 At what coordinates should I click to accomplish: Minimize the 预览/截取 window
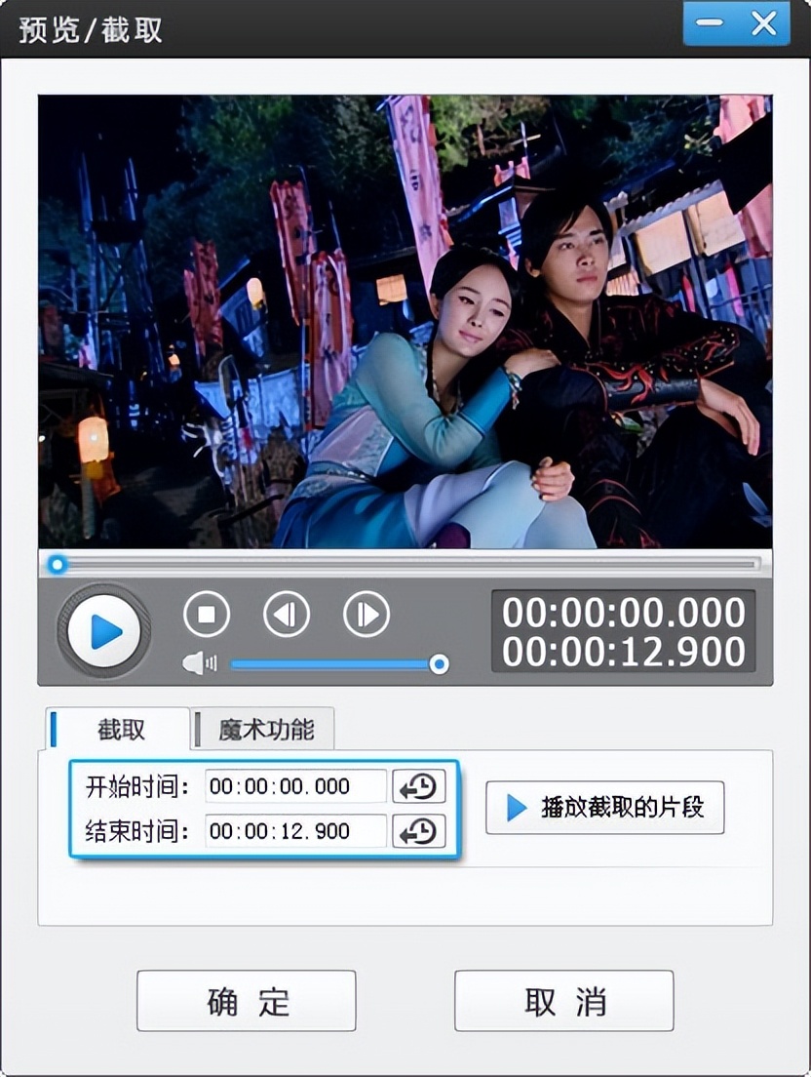click(x=711, y=22)
